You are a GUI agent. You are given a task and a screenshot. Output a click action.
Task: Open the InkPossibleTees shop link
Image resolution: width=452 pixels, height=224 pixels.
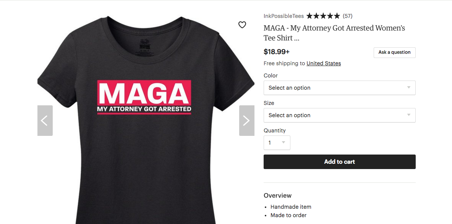pyautogui.click(x=284, y=16)
